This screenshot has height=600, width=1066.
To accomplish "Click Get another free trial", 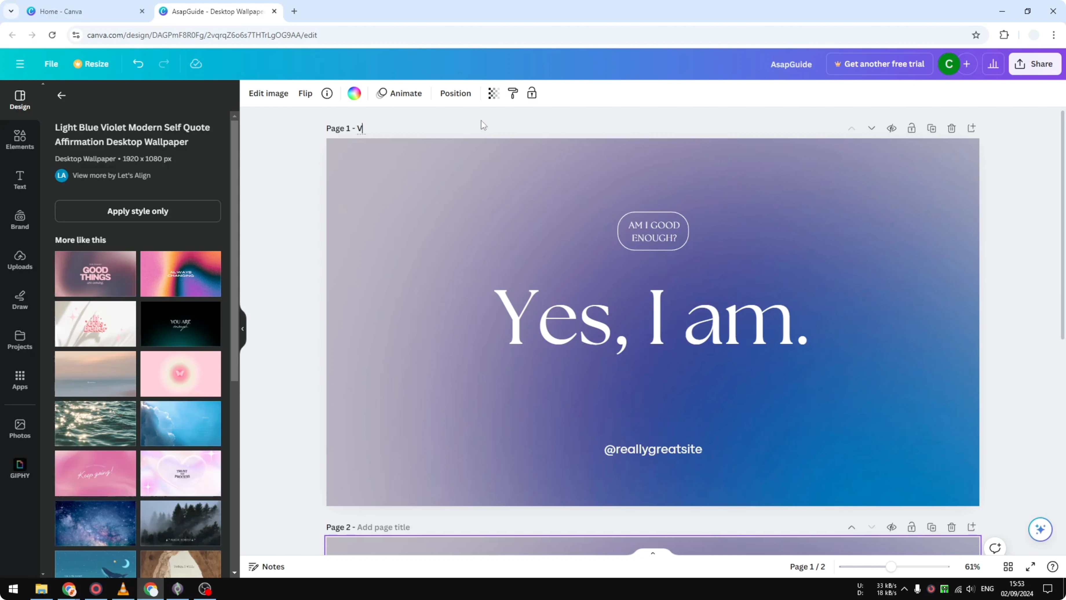I will [879, 64].
